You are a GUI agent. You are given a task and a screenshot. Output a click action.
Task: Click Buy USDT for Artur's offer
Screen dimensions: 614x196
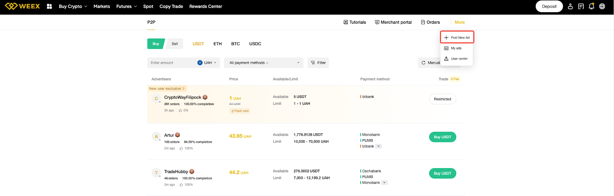[x=442, y=137]
